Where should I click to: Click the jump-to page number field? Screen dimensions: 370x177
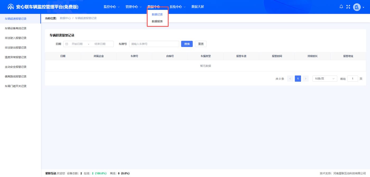click(x=353, y=78)
